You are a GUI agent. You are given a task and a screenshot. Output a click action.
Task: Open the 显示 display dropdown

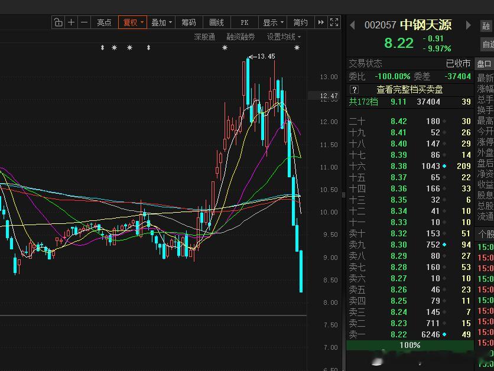pyautogui.click(x=273, y=22)
